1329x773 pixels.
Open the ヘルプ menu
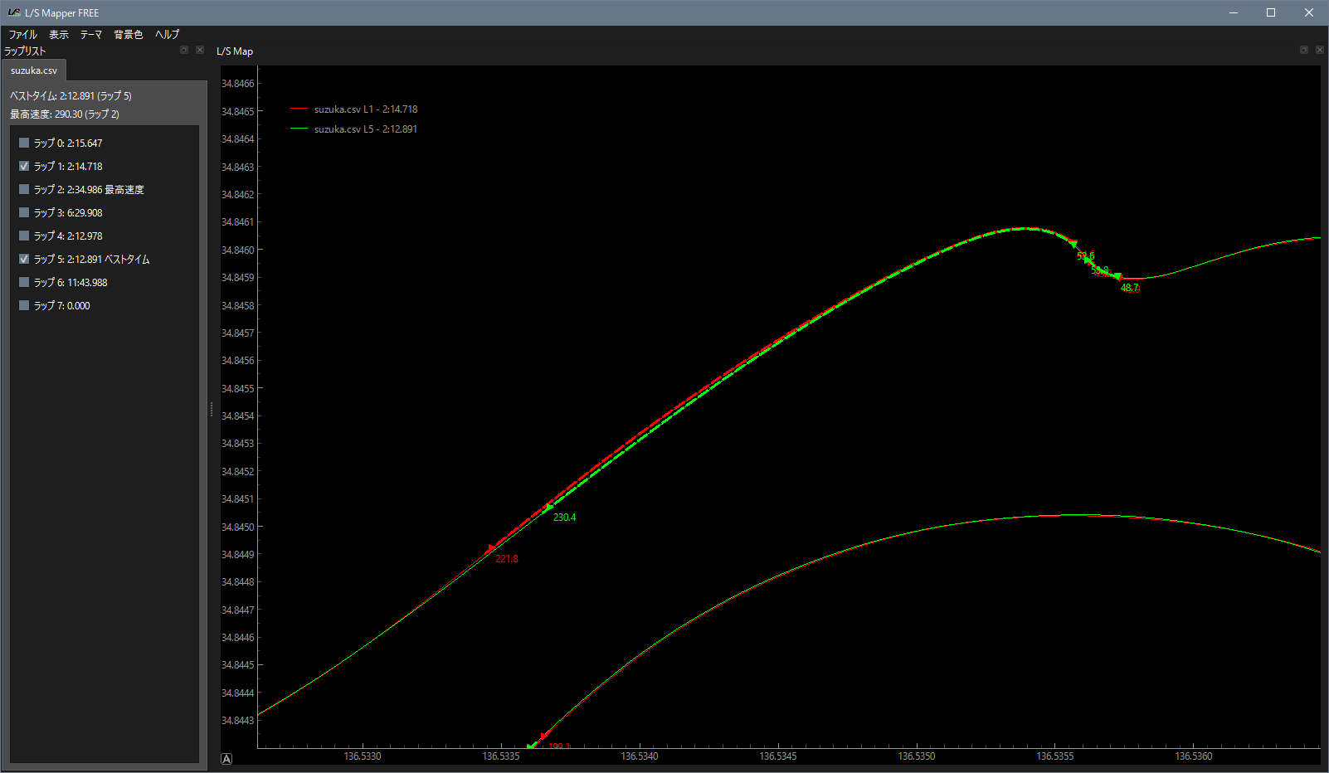coord(167,35)
